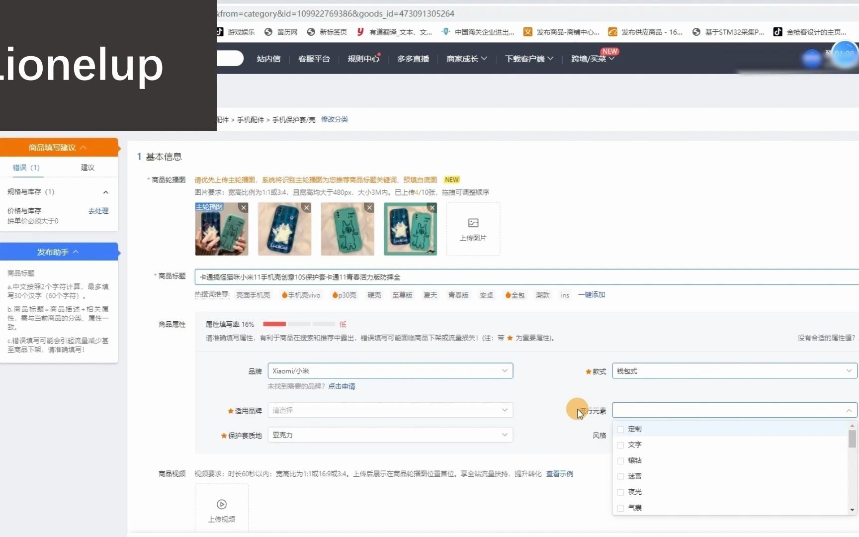This screenshot has width=859, height=537.
Task: Open 客服平台 in the top nav
Action: 314,59
